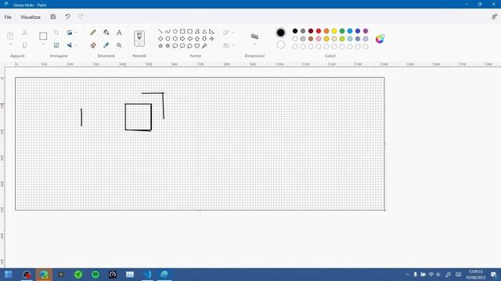Select the Color picker eyedropper tool
Image resolution: width=501 pixels, height=281 pixels.
106,45
